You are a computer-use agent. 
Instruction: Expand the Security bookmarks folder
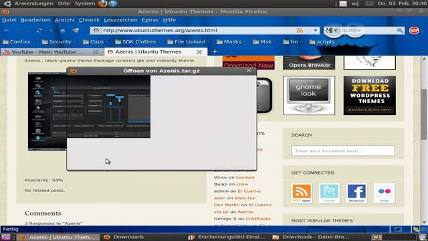pyautogui.click(x=58, y=42)
